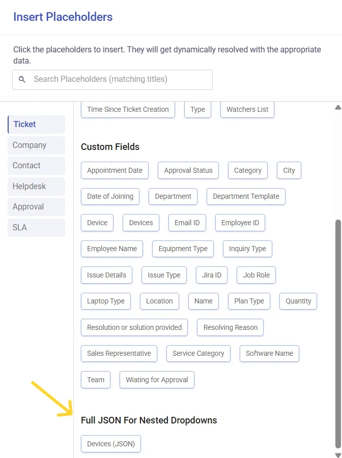Select the Helpdesk category
The height and width of the screenshot is (458, 342).
point(36,187)
